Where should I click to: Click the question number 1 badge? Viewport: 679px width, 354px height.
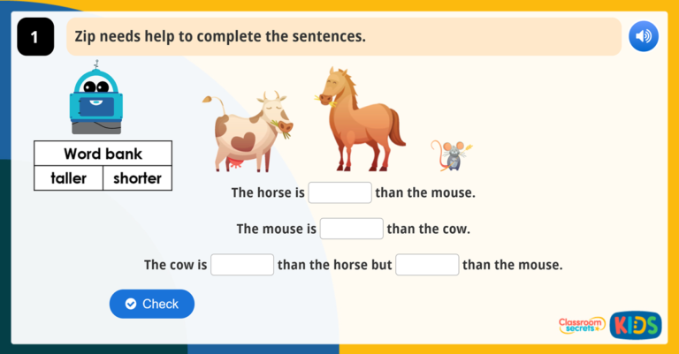(x=34, y=37)
